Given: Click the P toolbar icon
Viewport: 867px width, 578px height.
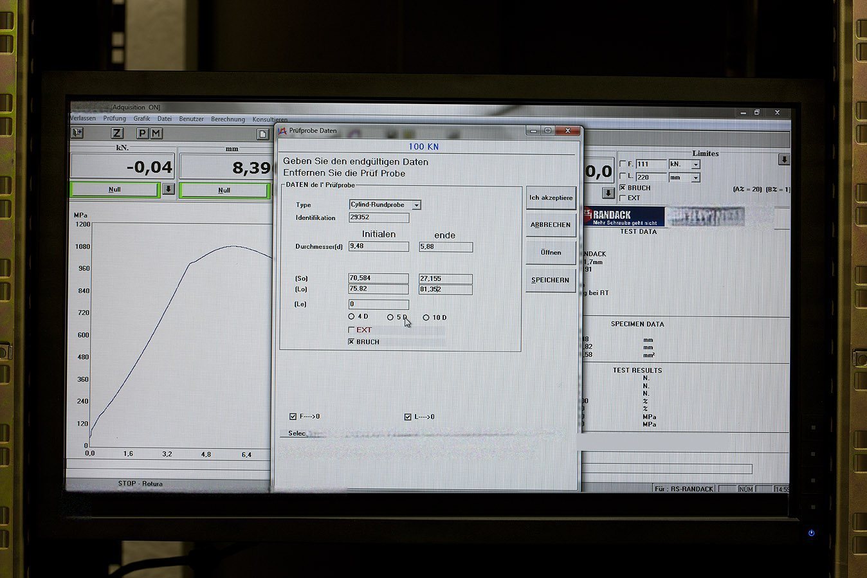Looking at the screenshot, I should (x=143, y=133).
